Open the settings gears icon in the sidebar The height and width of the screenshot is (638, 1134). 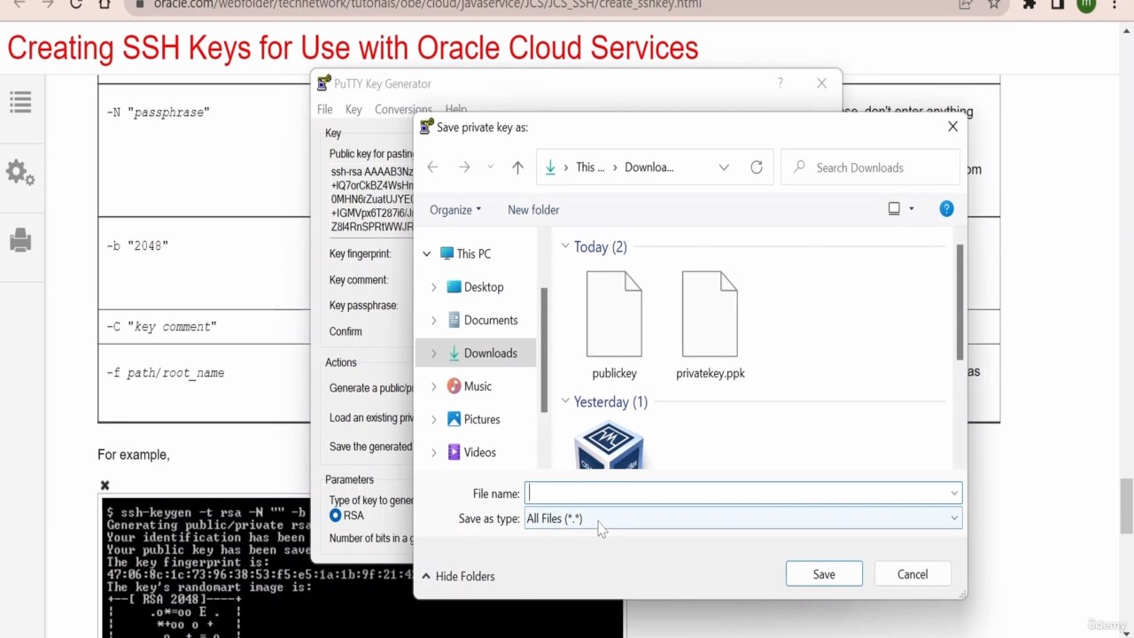click(x=20, y=172)
